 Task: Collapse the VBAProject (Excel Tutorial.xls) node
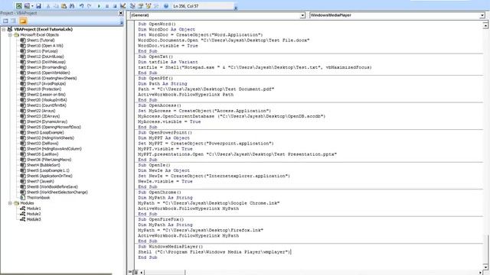[3, 29]
